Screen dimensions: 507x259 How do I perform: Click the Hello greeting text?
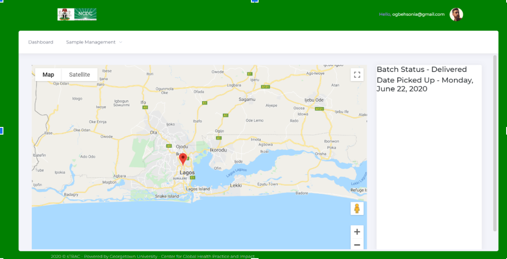point(385,14)
